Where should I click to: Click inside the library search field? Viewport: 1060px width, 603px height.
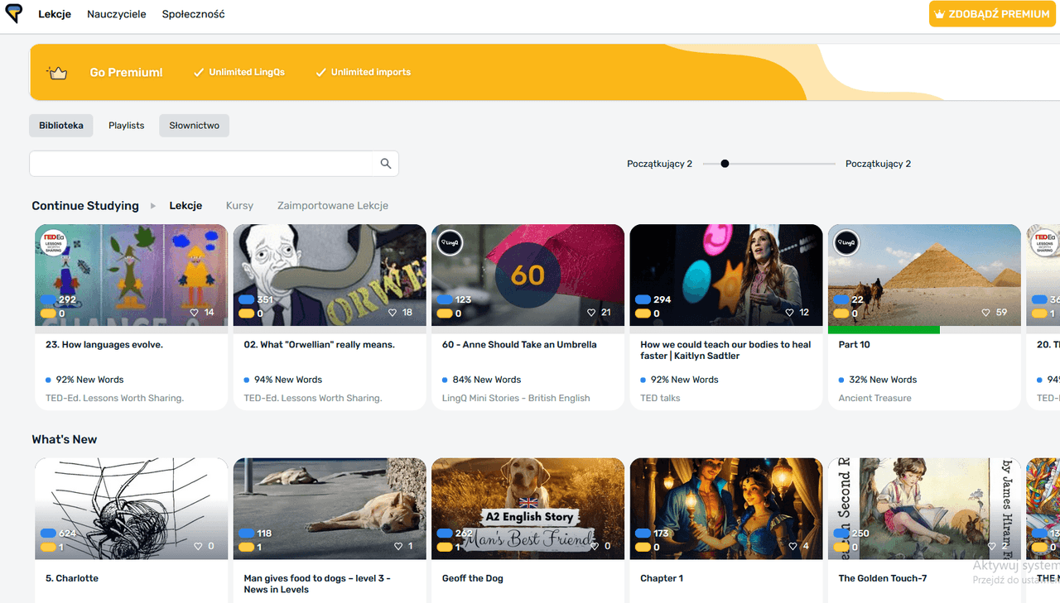pyautogui.click(x=203, y=164)
